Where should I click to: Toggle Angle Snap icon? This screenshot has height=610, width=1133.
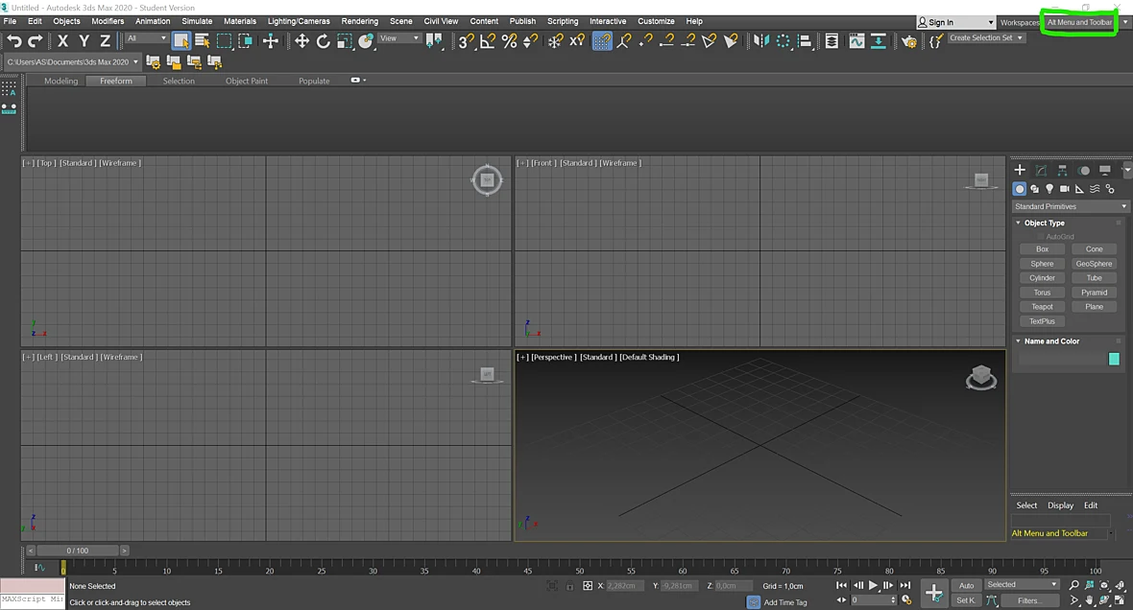pyautogui.click(x=488, y=41)
